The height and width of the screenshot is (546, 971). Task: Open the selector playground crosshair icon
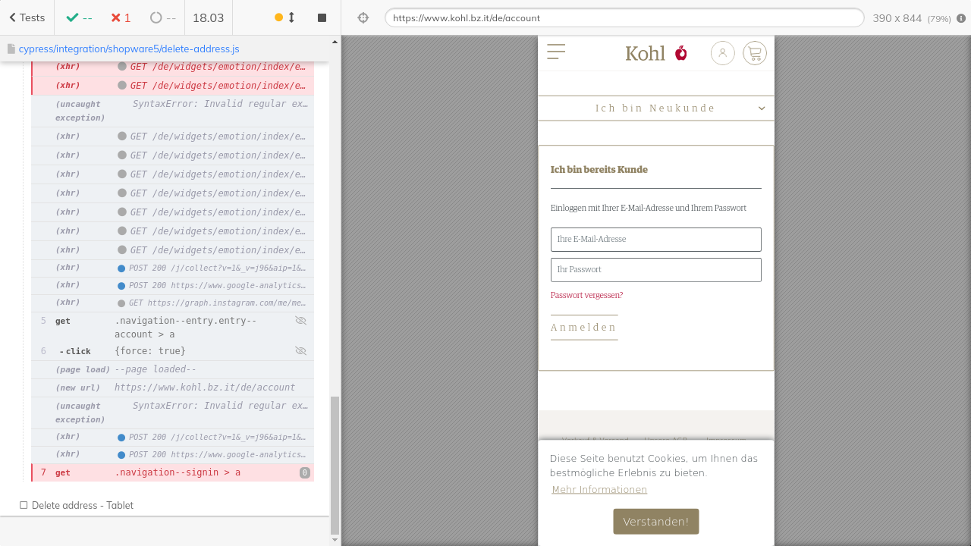(x=363, y=17)
